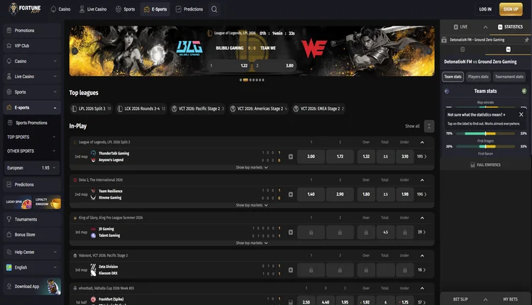Open live stream icon for Team Resilience match
This screenshot has height=305, width=532.
point(291,194)
